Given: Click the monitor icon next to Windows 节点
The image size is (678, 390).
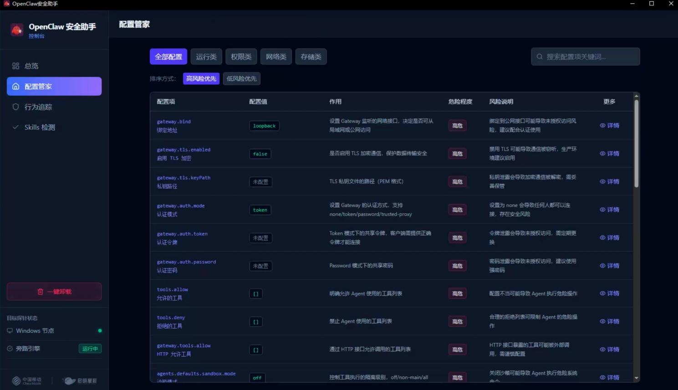Looking at the screenshot, I should click(x=10, y=331).
